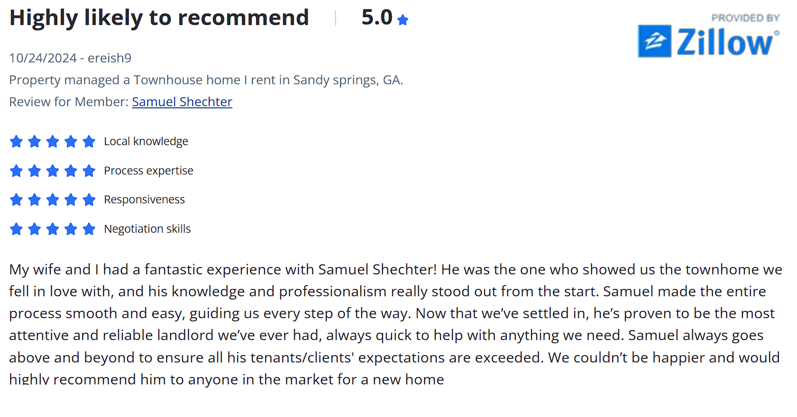The height and width of the screenshot is (417, 797).
Task: Click fourth star of Negotiation skills rating
Action: 71,229
